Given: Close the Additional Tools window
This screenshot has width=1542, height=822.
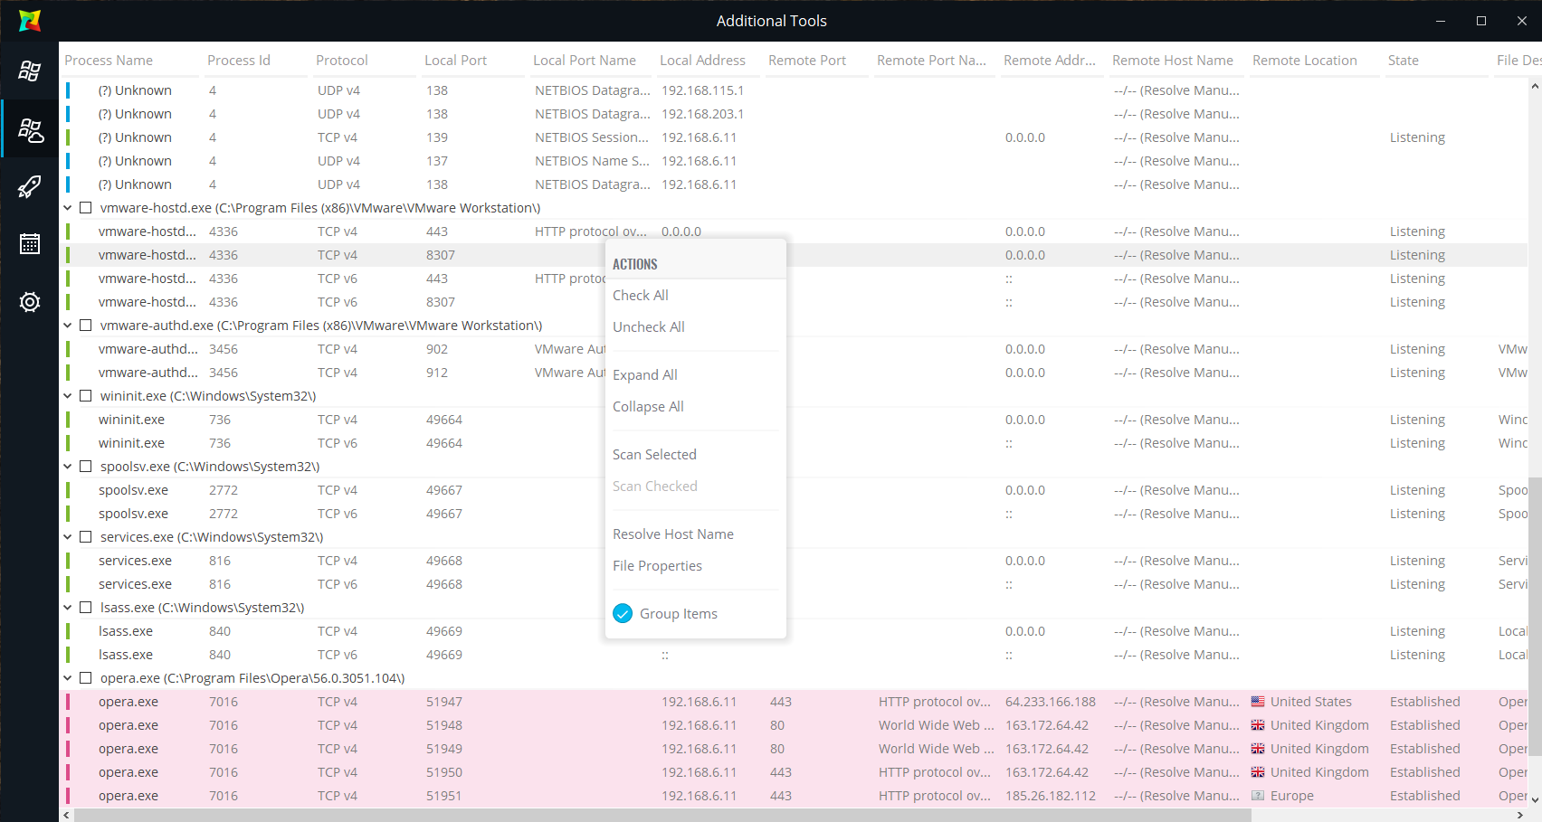Looking at the screenshot, I should [1522, 21].
